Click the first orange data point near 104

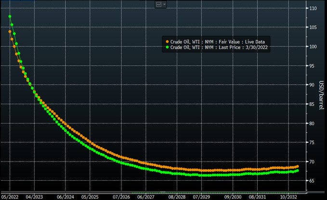tap(10, 32)
